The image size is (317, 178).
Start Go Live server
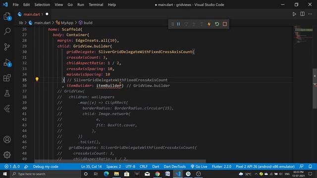(x=199, y=167)
